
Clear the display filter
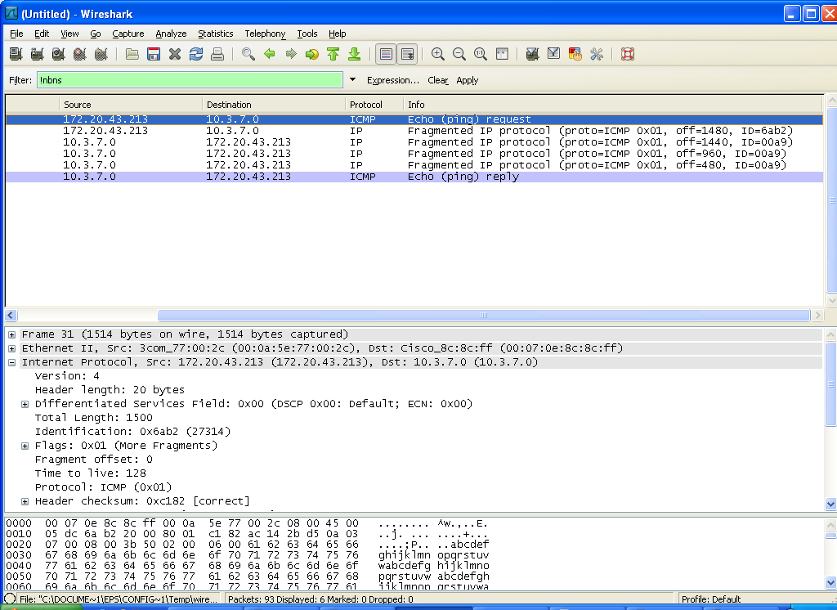pos(438,80)
